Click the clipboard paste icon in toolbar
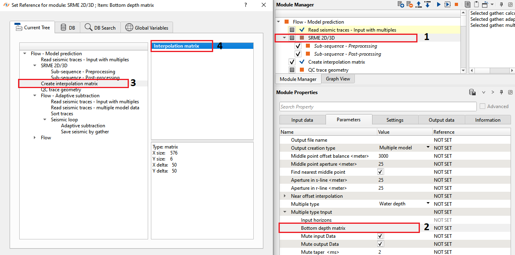Screen dimensions: 515x255 pyautogui.click(x=476, y=4)
